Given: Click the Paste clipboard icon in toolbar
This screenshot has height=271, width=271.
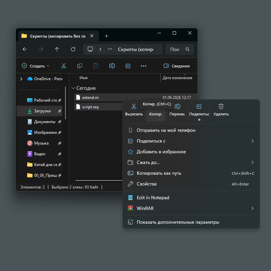Looking at the screenshot, I should pos(96,66).
